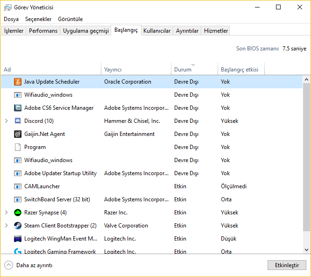Switch to the Hizmetler tab
Image resolution: width=311 pixels, height=277 pixels.
click(216, 31)
